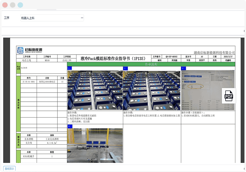
Task: Switch to the 图纸显示 tab
Action: click(x=9, y=169)
